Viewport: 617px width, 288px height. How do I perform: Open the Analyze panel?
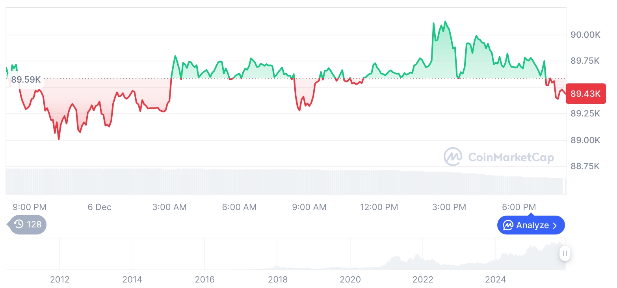531,225
